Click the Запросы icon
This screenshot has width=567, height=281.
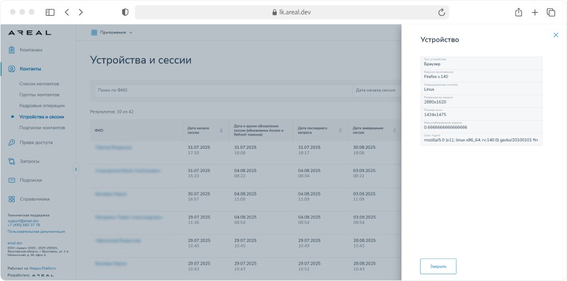click(x=12, y=162)
